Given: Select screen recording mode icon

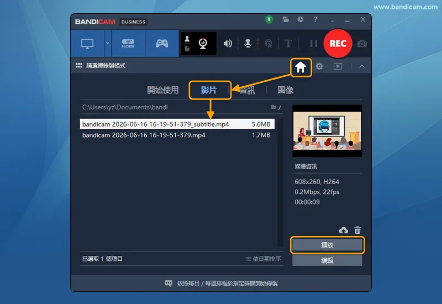Looking at the screenshot, I should click(87, 44).
